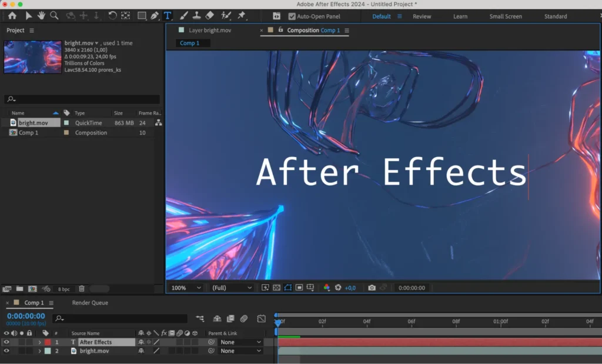This screenshot has width=602, height=364.
Task: Create a new composition from Project panel
Action: coord(33,289)
